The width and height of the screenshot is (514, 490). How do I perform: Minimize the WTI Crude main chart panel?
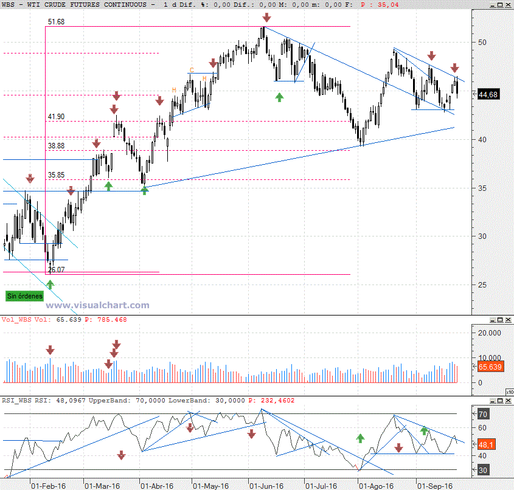(493, 5)
